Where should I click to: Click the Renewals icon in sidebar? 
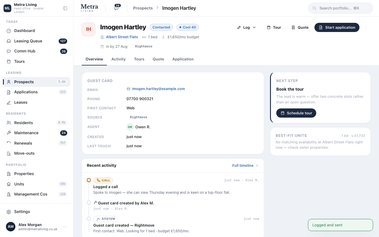[x=9, y=143]
